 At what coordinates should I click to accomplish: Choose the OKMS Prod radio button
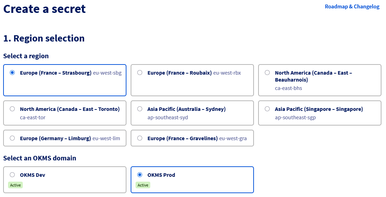140,175
